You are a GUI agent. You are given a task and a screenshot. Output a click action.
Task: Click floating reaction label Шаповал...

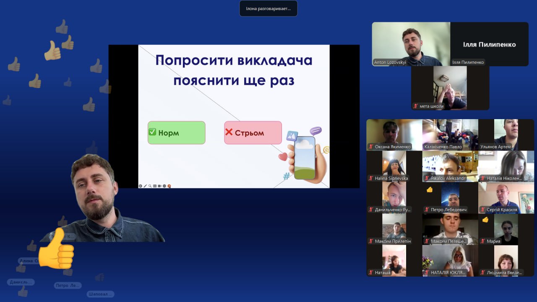[100, 294]
